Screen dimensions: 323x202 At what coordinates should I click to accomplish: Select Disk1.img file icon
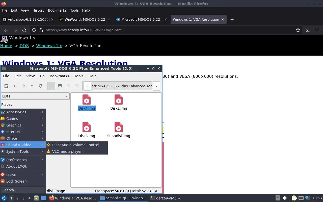[87, 100]
